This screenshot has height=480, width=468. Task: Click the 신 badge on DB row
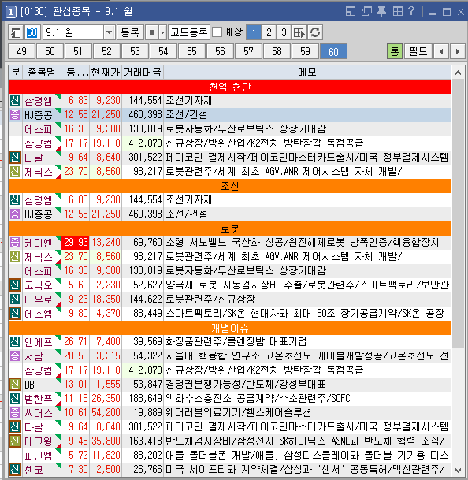coord(15,384)
